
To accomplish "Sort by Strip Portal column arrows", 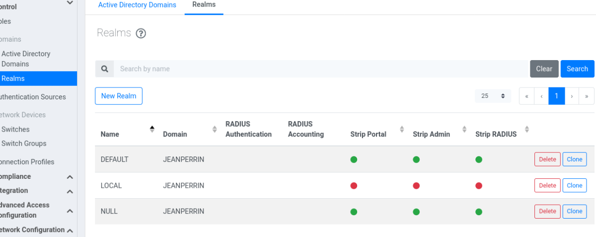I will point(402,129).
